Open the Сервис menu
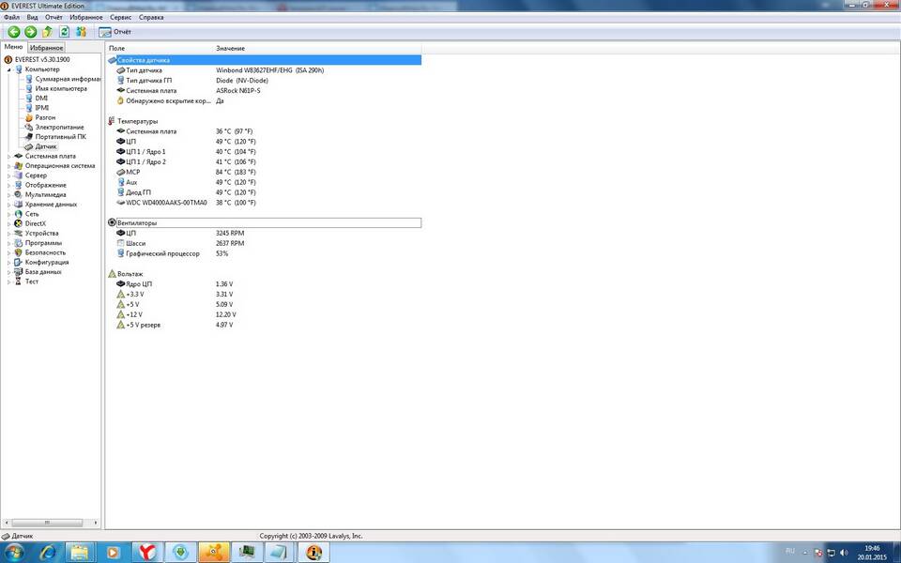This screenshot has height=563, width=901. 120,17
